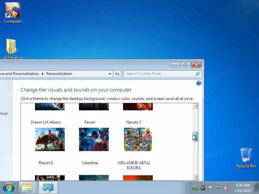259x194 pixels.
Task: Open the Recycle Bin
Action: point(246,158)
